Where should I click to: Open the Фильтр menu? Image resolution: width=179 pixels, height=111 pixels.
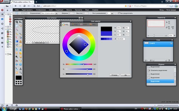(69, 10)
